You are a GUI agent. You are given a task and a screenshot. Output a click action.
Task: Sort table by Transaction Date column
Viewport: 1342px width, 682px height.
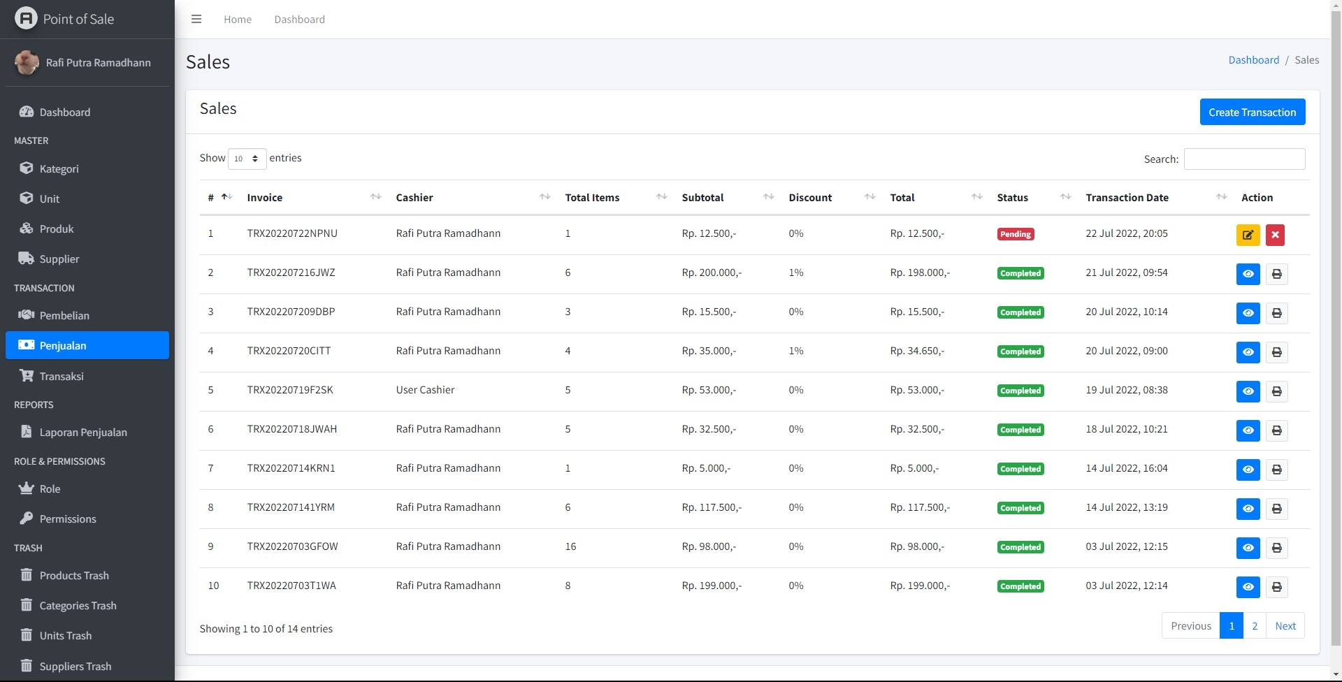(1155, 198)
